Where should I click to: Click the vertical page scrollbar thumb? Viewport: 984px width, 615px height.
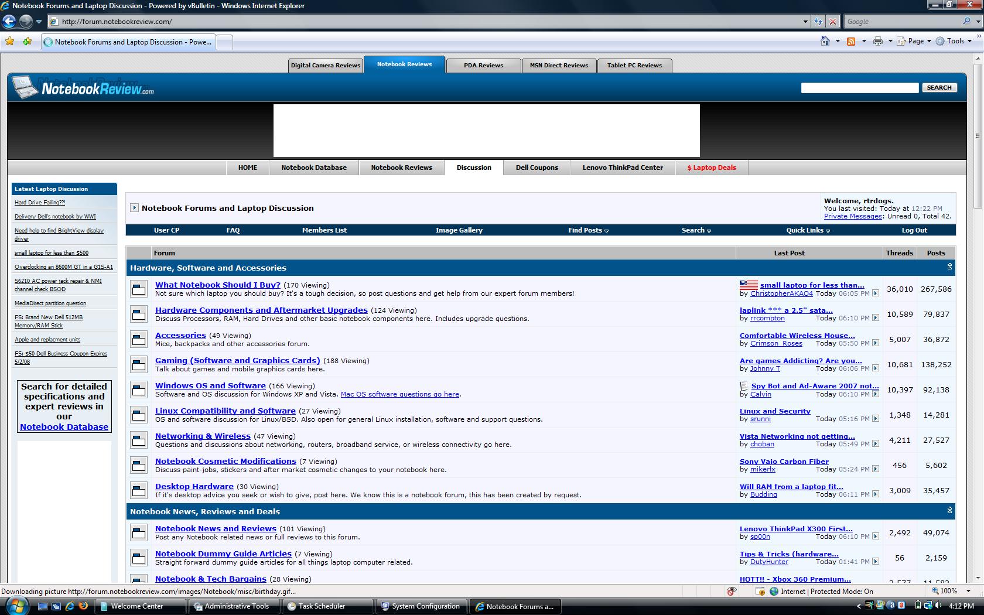click(977, 135)
